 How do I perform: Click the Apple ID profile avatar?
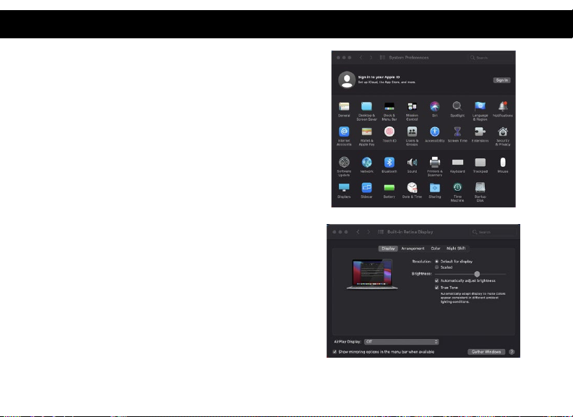(x=347, y=79)
